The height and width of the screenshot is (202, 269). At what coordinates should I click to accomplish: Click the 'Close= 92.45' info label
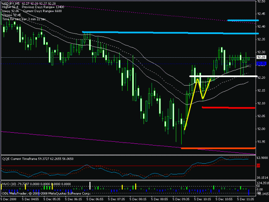(12, 15)
